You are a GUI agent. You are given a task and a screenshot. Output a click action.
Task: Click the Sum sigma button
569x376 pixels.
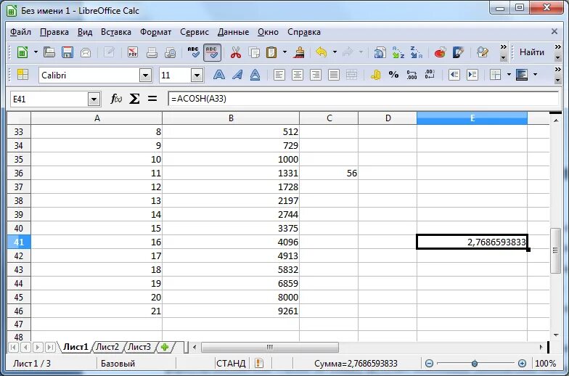tap(134, 99)
